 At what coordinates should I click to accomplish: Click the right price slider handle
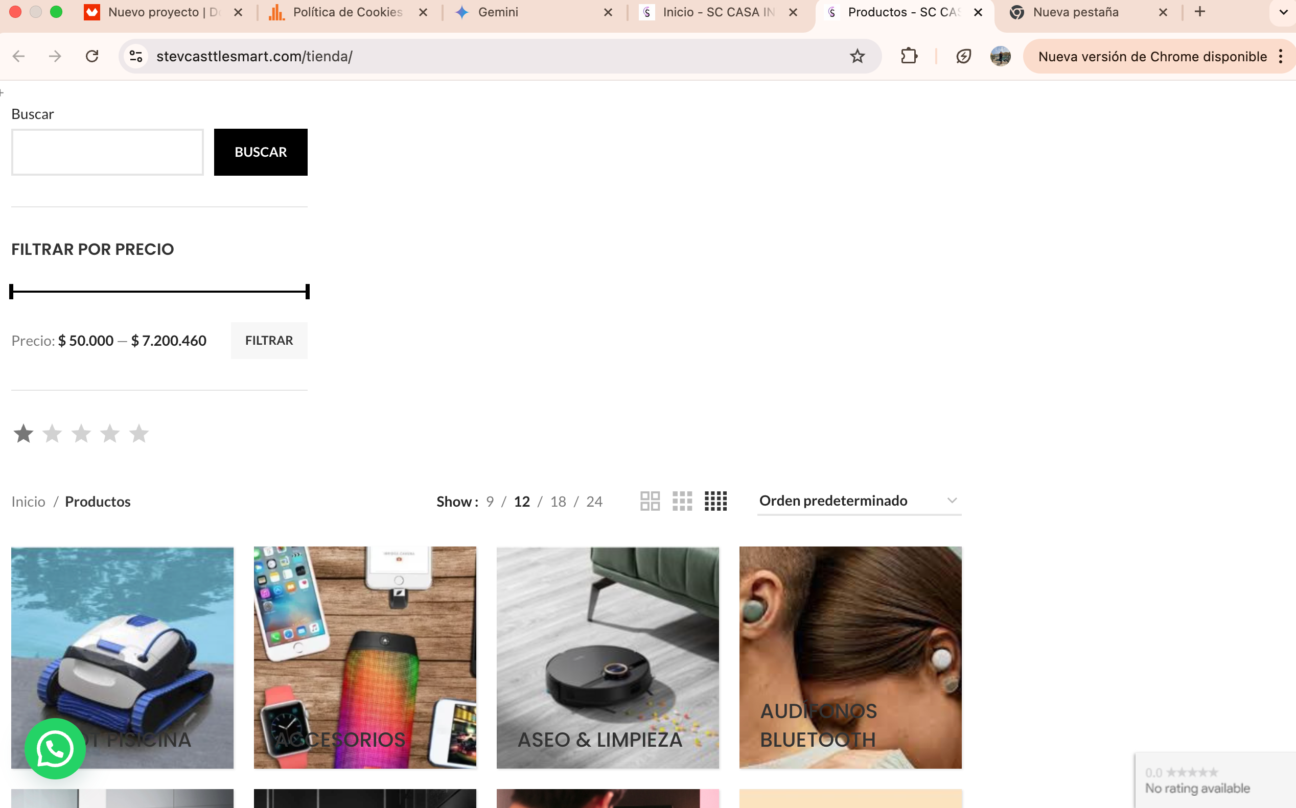pos(308,292)
